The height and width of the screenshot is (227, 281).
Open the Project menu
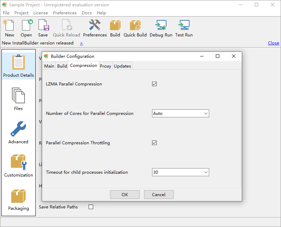click(x=21, y=13)
